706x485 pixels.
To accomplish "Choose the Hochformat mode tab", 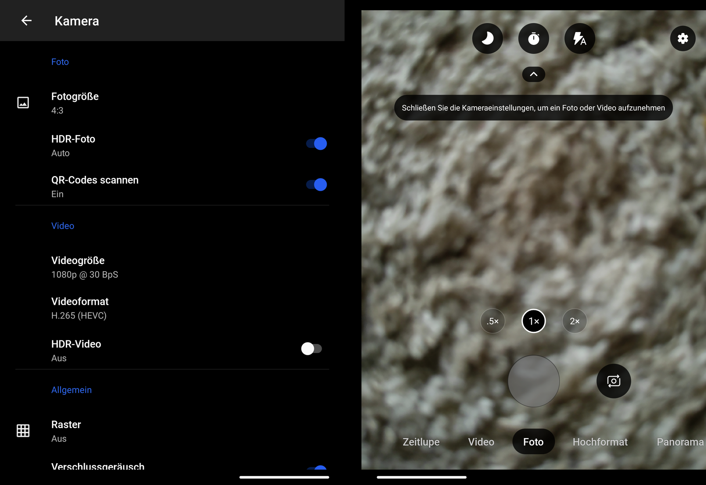I will click(x=600, y=442).
